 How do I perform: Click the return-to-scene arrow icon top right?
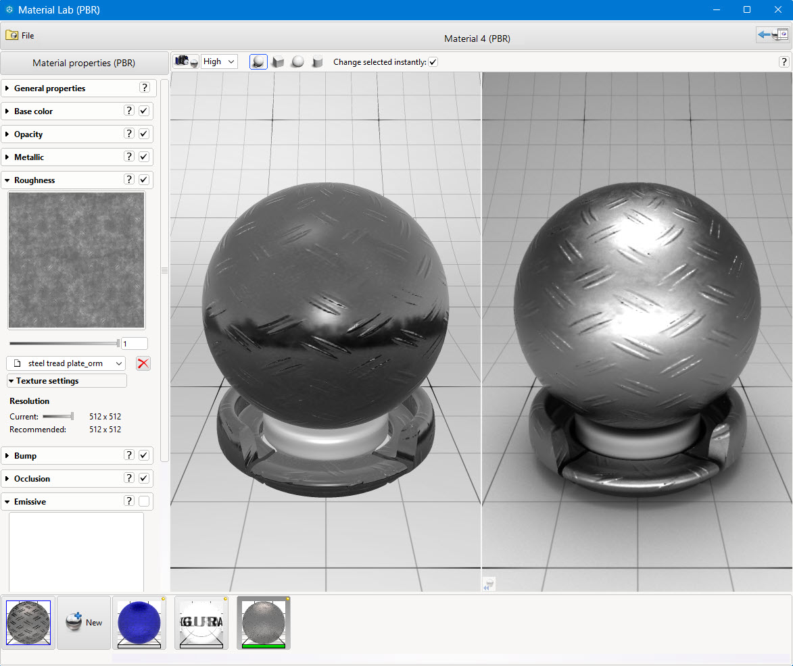point(772,35)
